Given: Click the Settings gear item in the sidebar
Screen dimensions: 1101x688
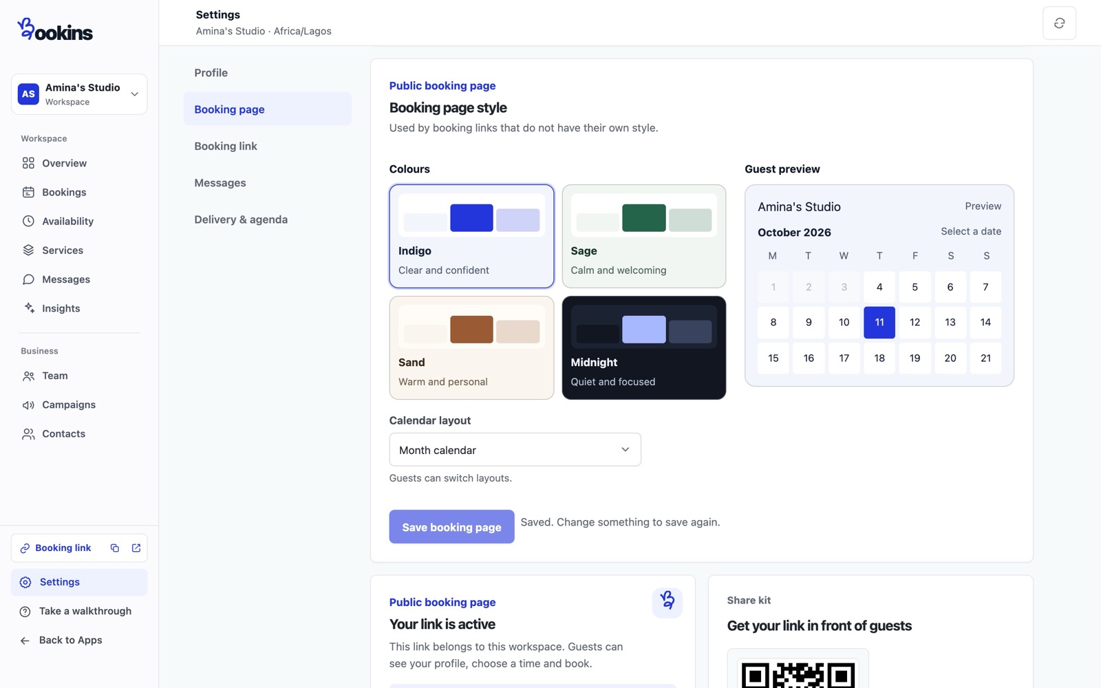Looking at the screenshot, I should (x=79, y=582).
